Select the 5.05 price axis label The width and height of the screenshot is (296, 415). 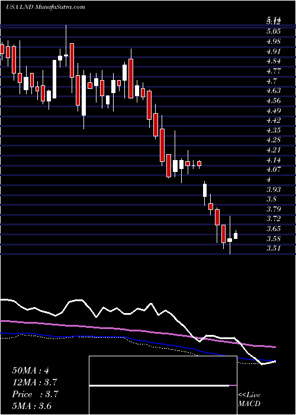point(274,32)
